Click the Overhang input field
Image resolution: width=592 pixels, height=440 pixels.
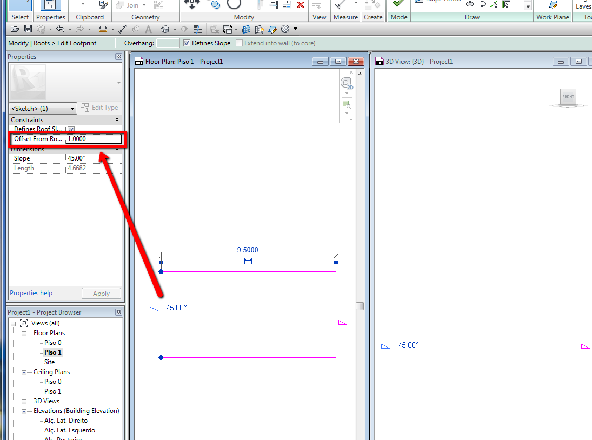tap(168, 43)
